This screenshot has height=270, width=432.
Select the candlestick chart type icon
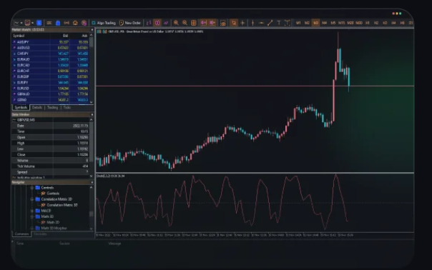point(157,23)
